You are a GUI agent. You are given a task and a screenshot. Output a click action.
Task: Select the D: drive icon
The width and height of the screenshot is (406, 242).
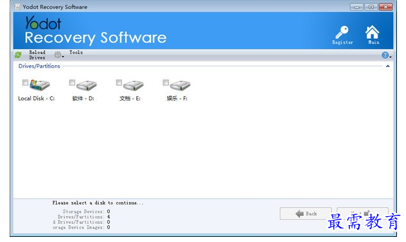(x=86, y=85)
